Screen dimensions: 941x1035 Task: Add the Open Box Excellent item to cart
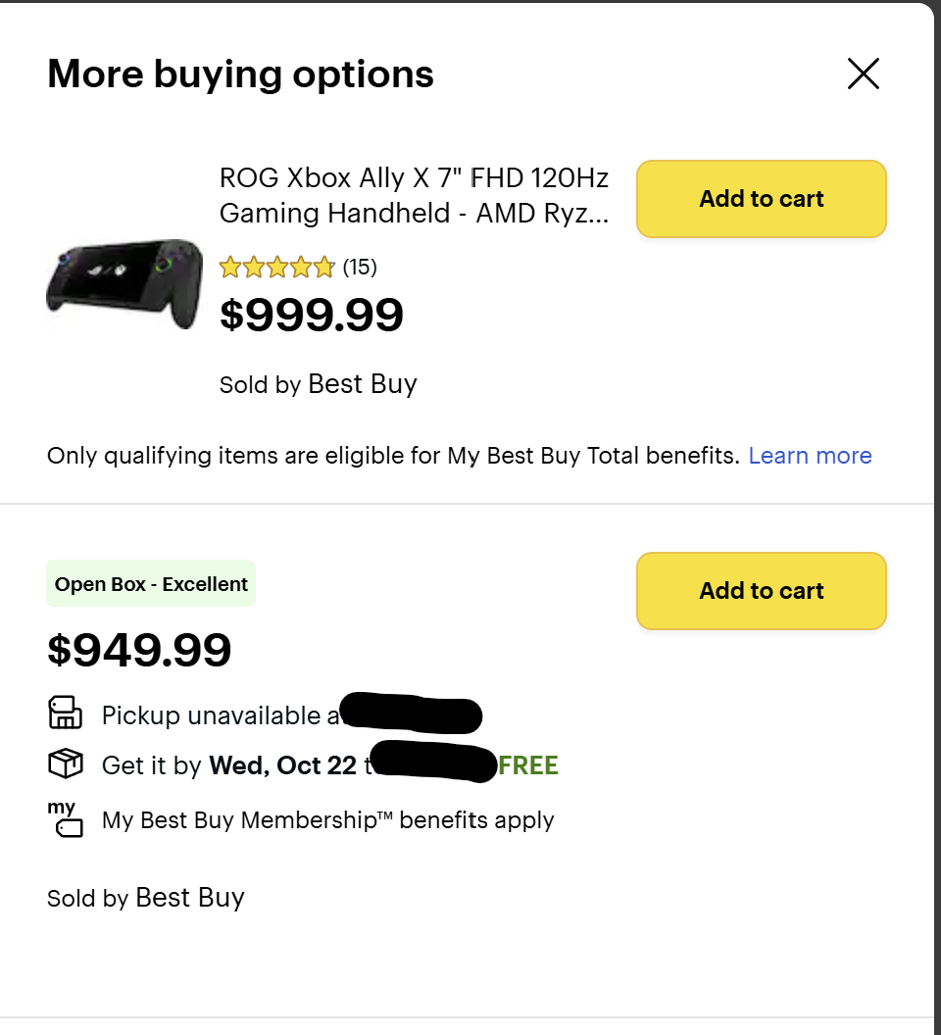tap(761, 591)
